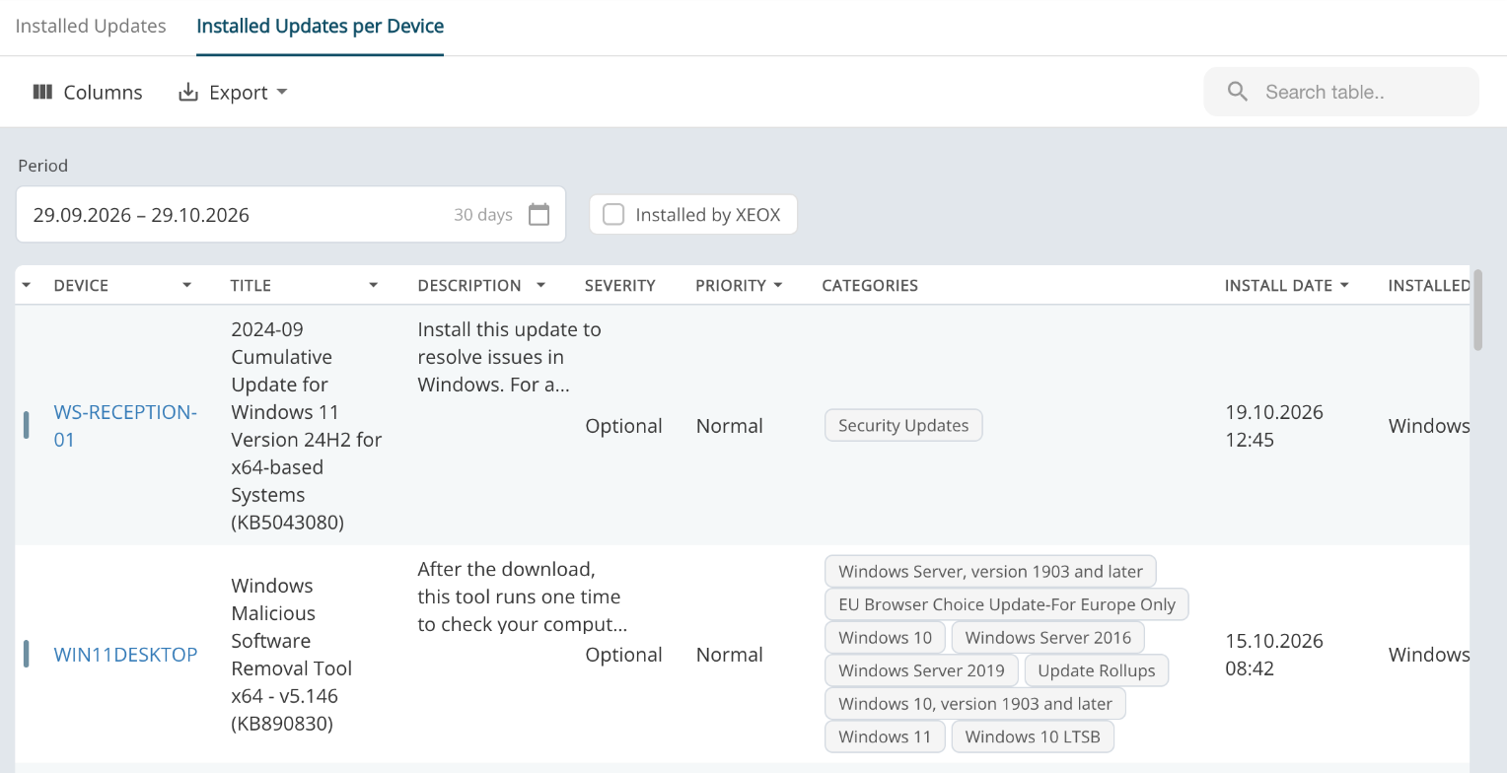Expand the leftmost column header arrow
The height and width of the screenshot is (773, 1507).
click(27, 285)
